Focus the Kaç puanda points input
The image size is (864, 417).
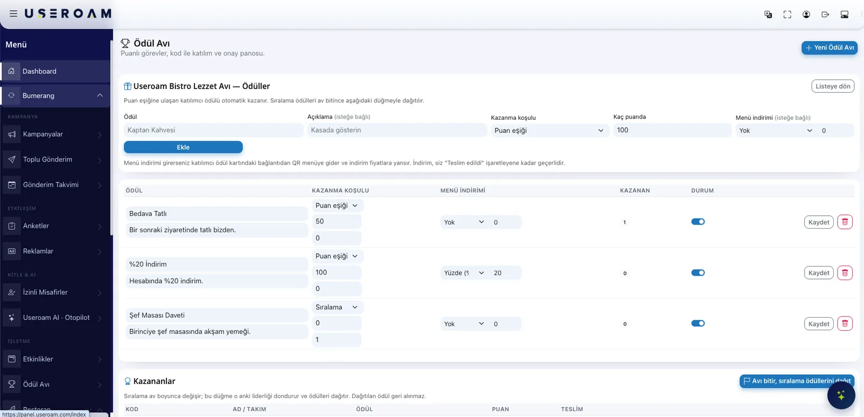(672, 130)
